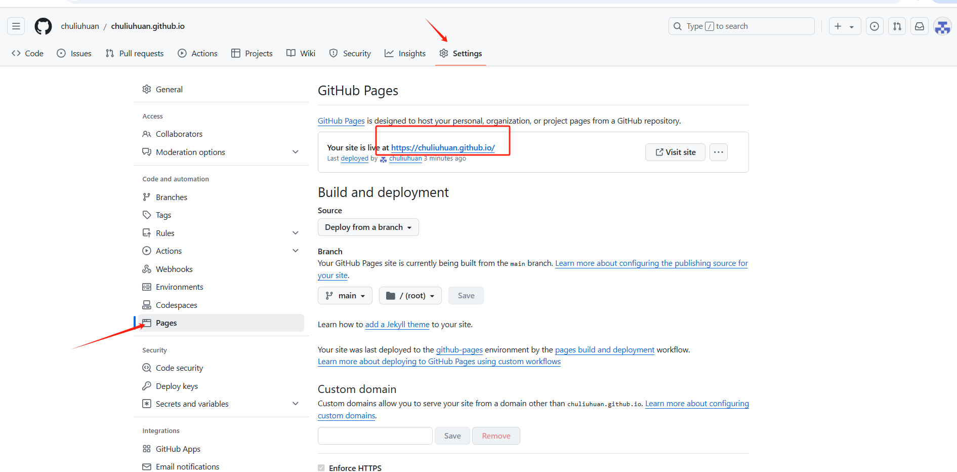Viewport: 957px width, 472px height.
Task: Click the Save button beside folder selector
Action: tap(466, 295)
